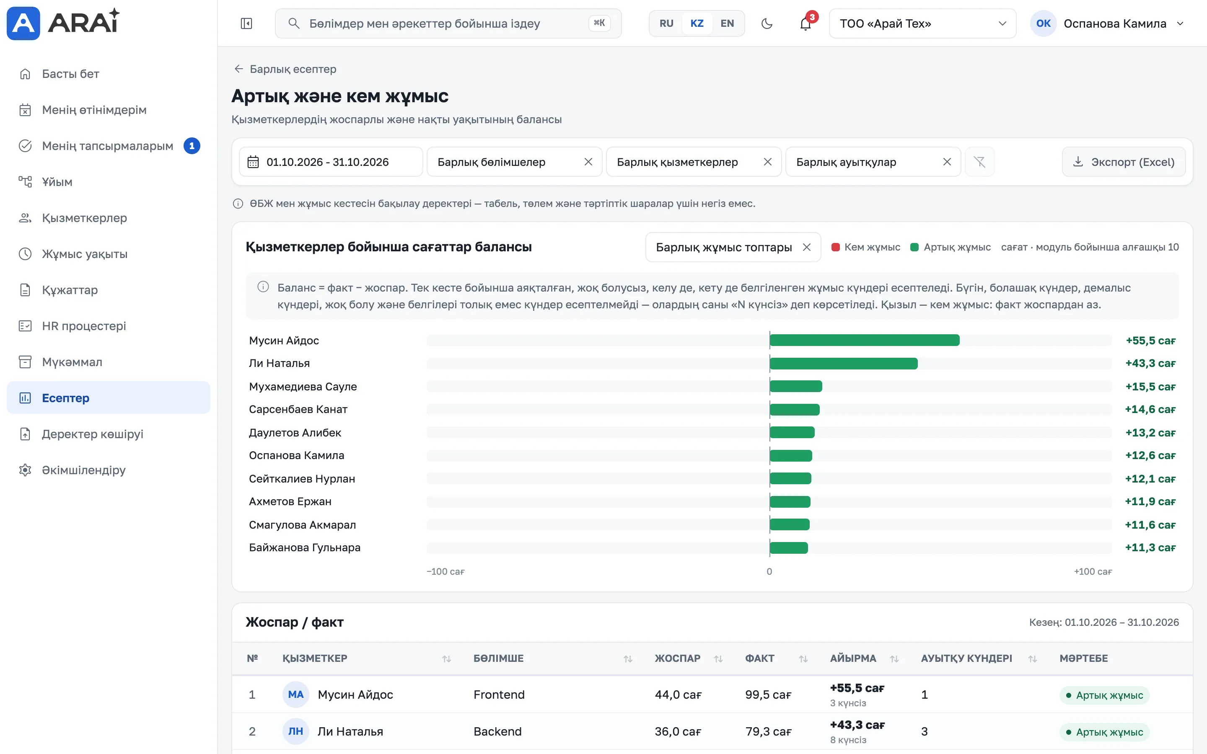The width and height of the screenshot is (1207, 754).
Task: Open Менің тапсырмаларым menu item
Action: [x=108, y=146]
